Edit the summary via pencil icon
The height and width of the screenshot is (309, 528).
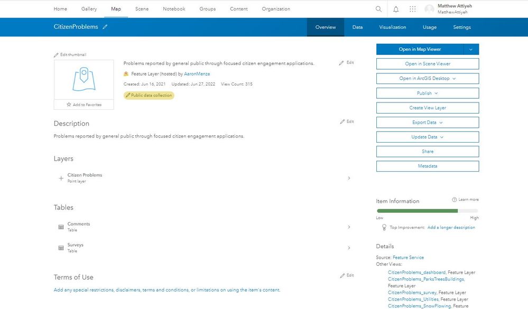click(341, 63)
